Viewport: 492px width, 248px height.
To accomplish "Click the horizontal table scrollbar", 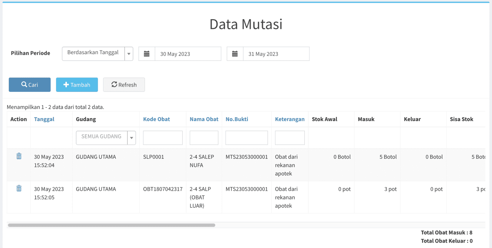I will point(111,225).
